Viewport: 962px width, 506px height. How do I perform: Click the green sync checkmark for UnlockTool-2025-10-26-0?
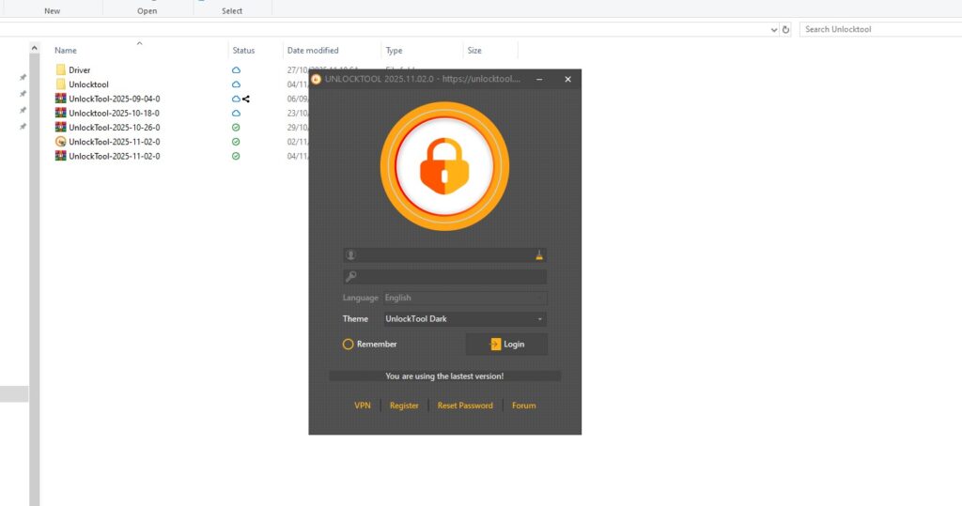(236, 128)
